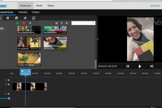Click the 00:45:00 mark on timeline ruler

click(x=121, y=73)
